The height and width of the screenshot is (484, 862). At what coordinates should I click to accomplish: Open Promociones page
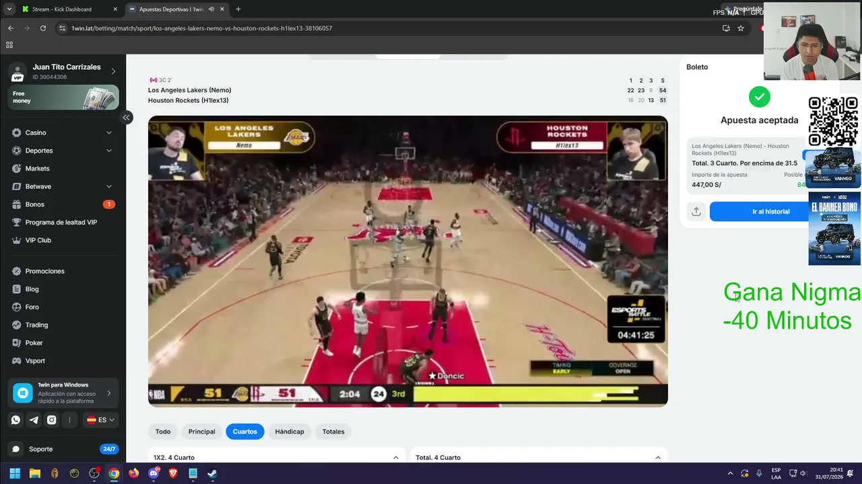tap(45, 272)
